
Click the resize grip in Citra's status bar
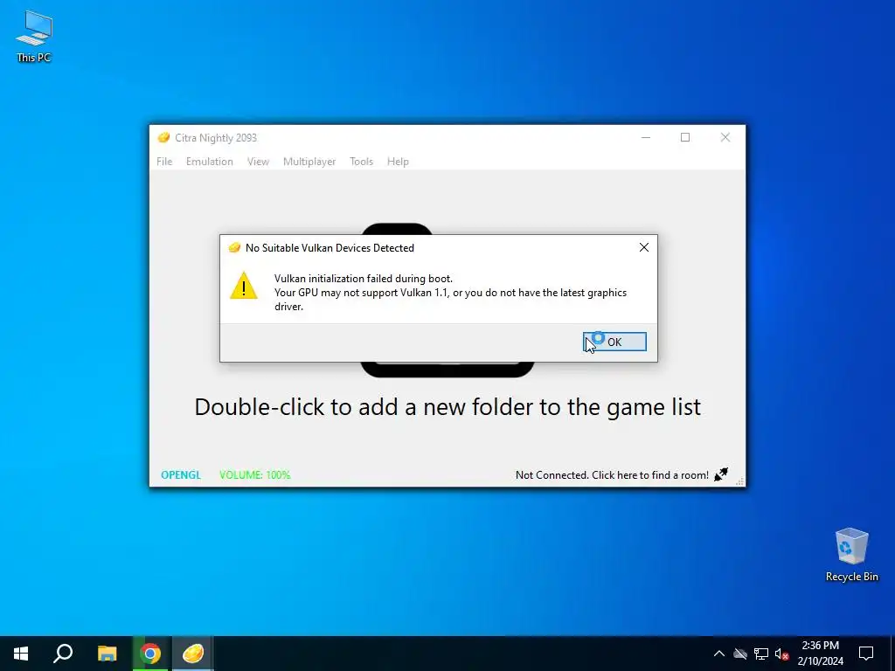coord(740,482)
